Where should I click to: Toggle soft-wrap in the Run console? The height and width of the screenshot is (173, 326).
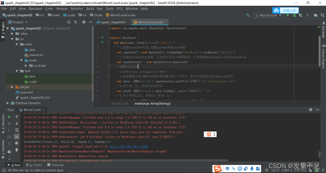(17, 130)
